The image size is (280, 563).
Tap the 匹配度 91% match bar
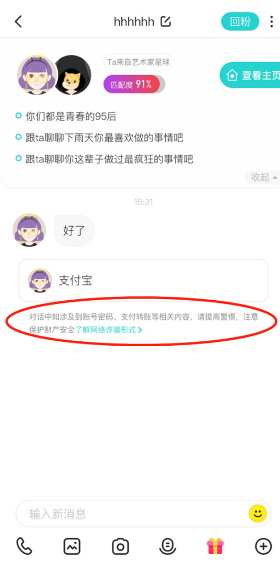point(134,85)
